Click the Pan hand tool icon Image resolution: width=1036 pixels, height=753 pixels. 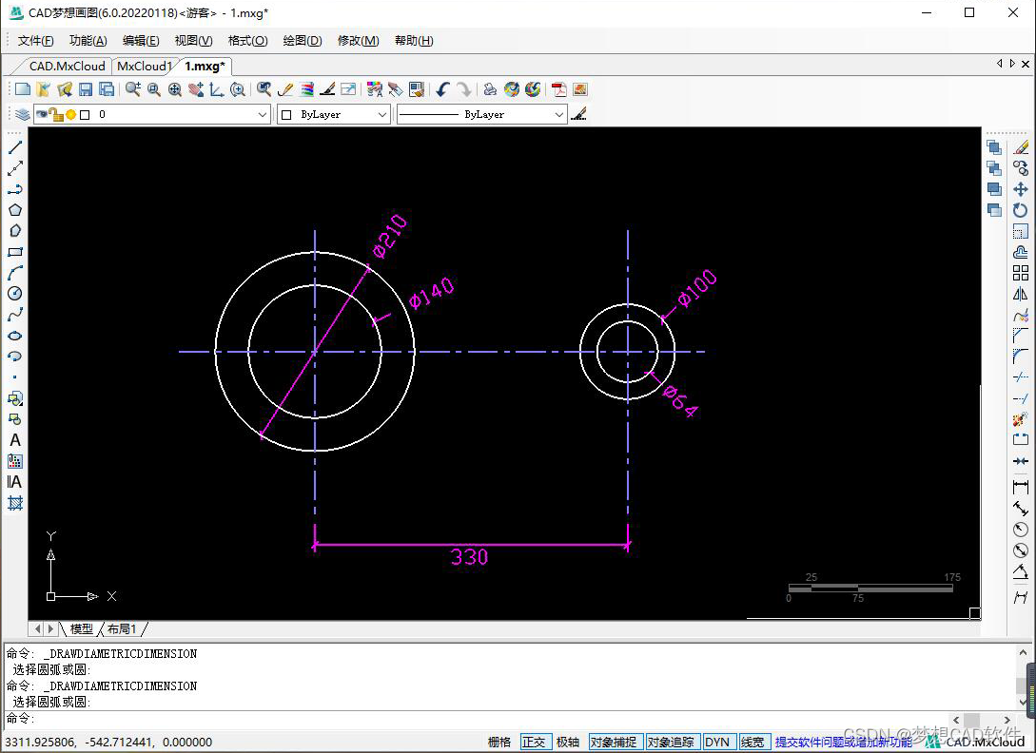tap(196, 89)
